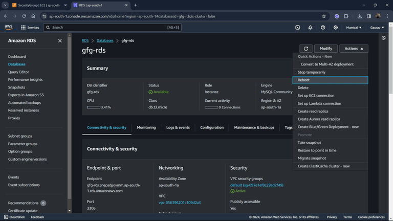This screenshot has width=393, height=221.
Task: Open browser downloads icon
Action: coord(360,16)
